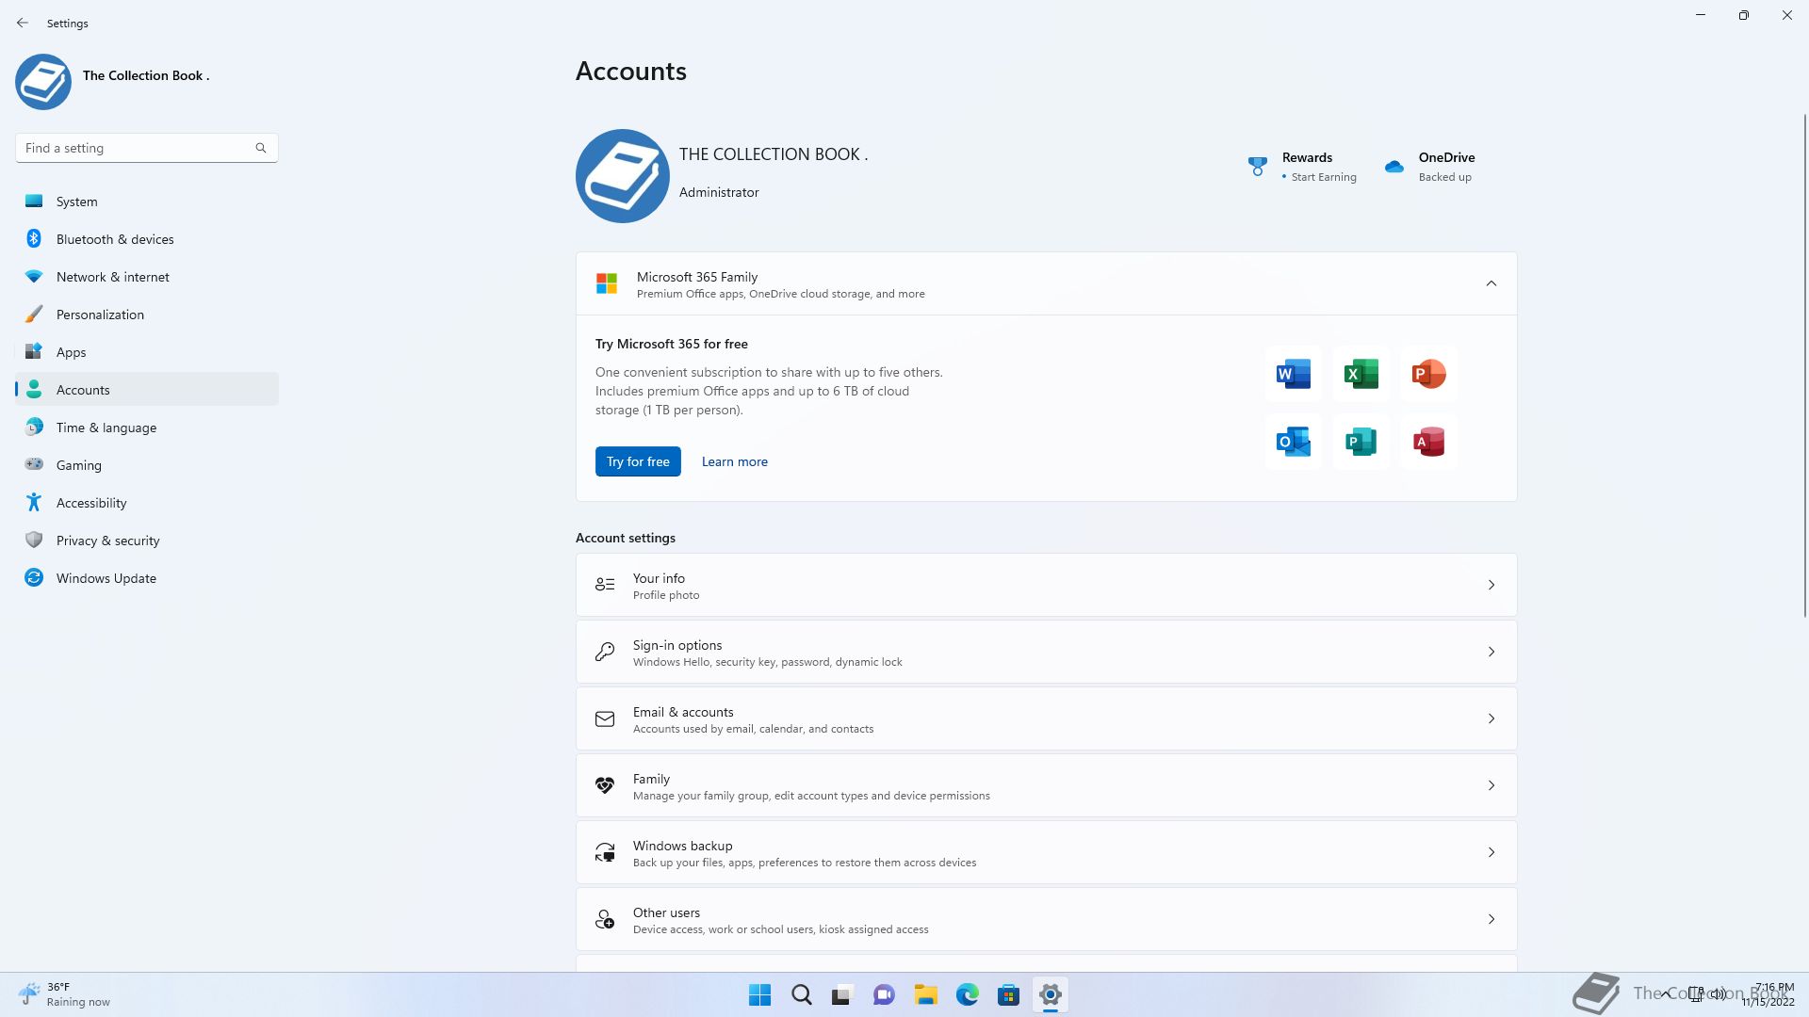Image resolution: width=1809 pixels, height=1017 pixels.
Task: Open the Chat app from taskbar
Action: [884, 994]
